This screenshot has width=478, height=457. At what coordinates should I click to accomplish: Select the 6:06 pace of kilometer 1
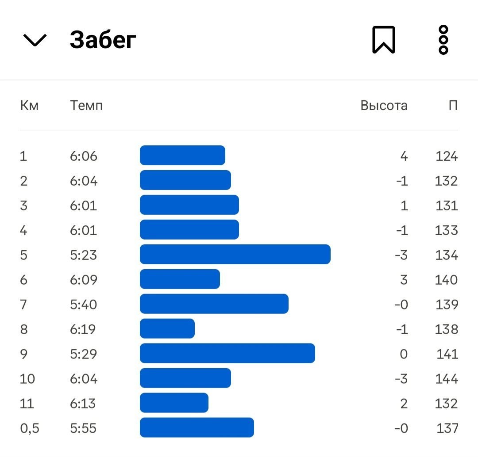tap(84, 156)
